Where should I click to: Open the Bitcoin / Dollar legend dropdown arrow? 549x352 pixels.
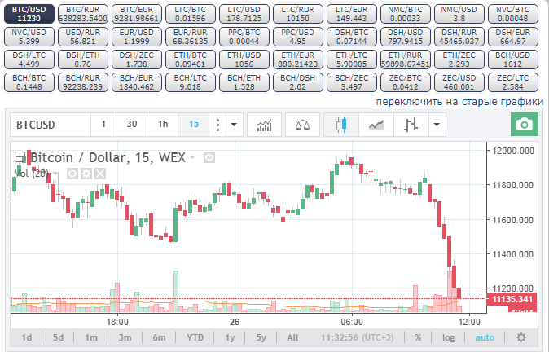coord(192,157)
